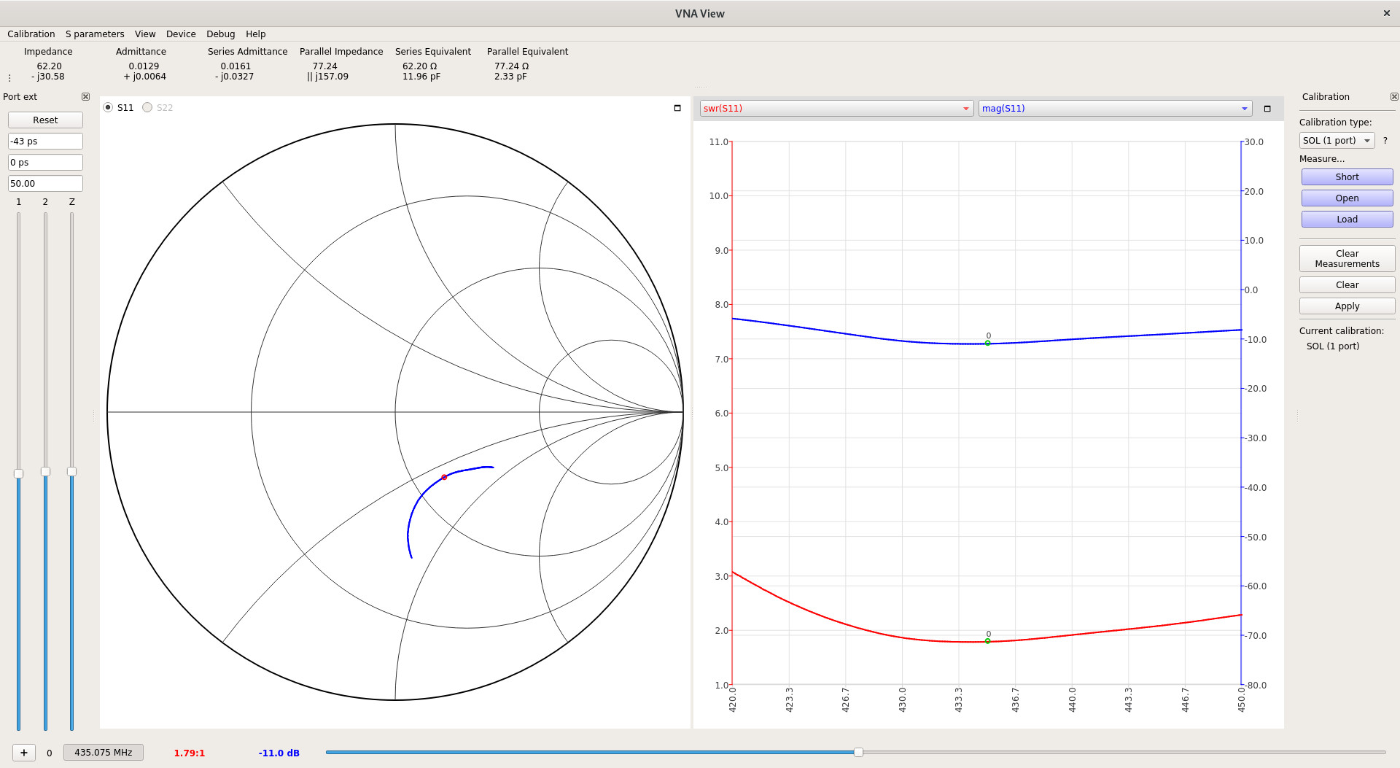Click the port 2 extension slider handle
Image resolution: width=1400 pixels, height=768 pixels.
point(45,472)
